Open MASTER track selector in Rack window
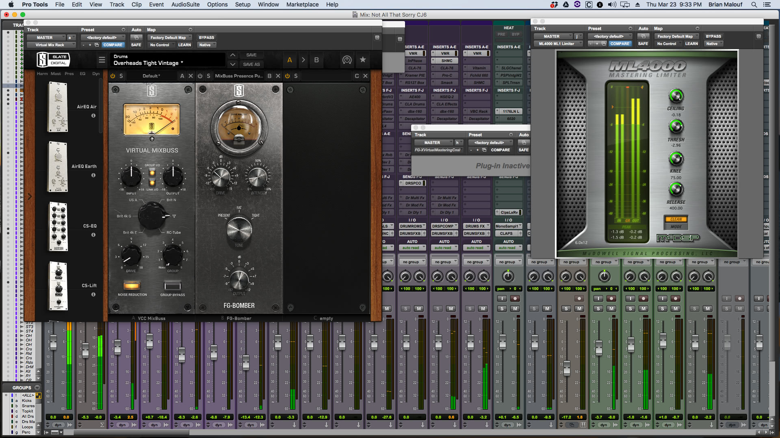Viewport: 780px width, 438px height. click(46, 38)
